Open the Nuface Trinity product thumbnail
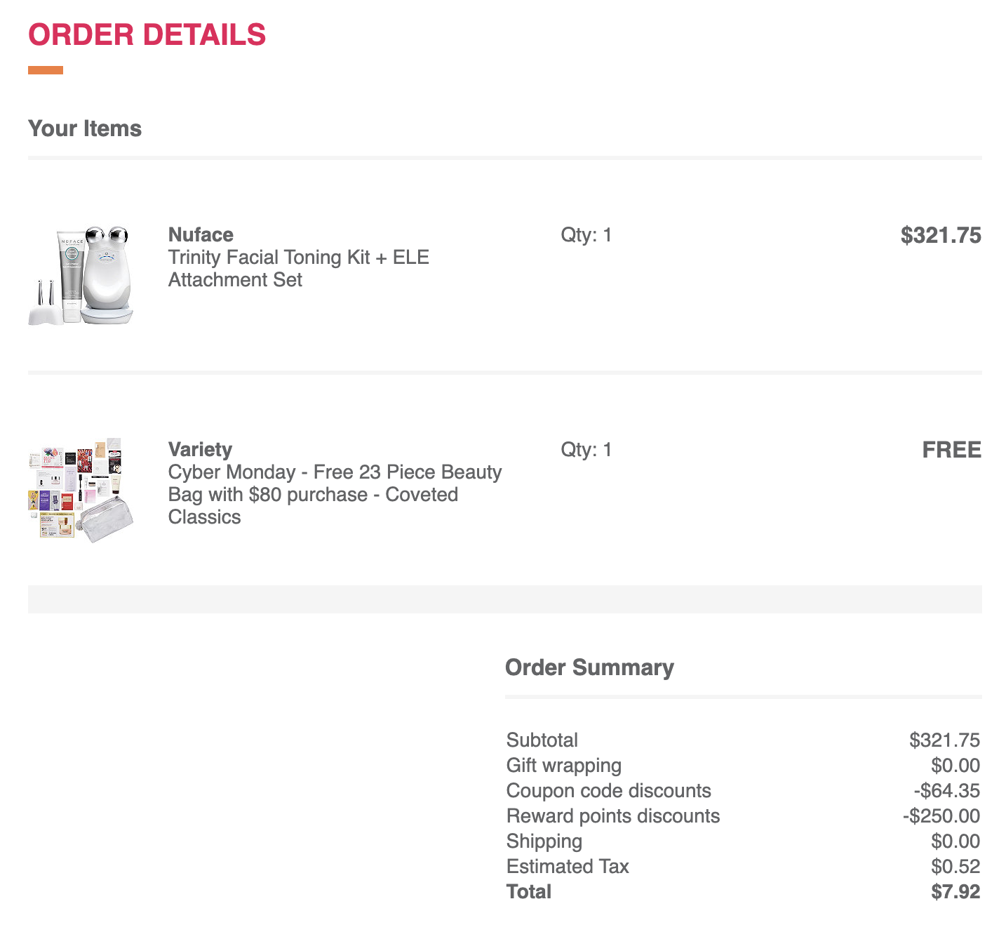Screen dimensions: 1006x932 pos(81,275)
